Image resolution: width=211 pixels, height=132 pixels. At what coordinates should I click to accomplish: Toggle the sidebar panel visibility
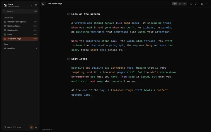coord(43,4)
